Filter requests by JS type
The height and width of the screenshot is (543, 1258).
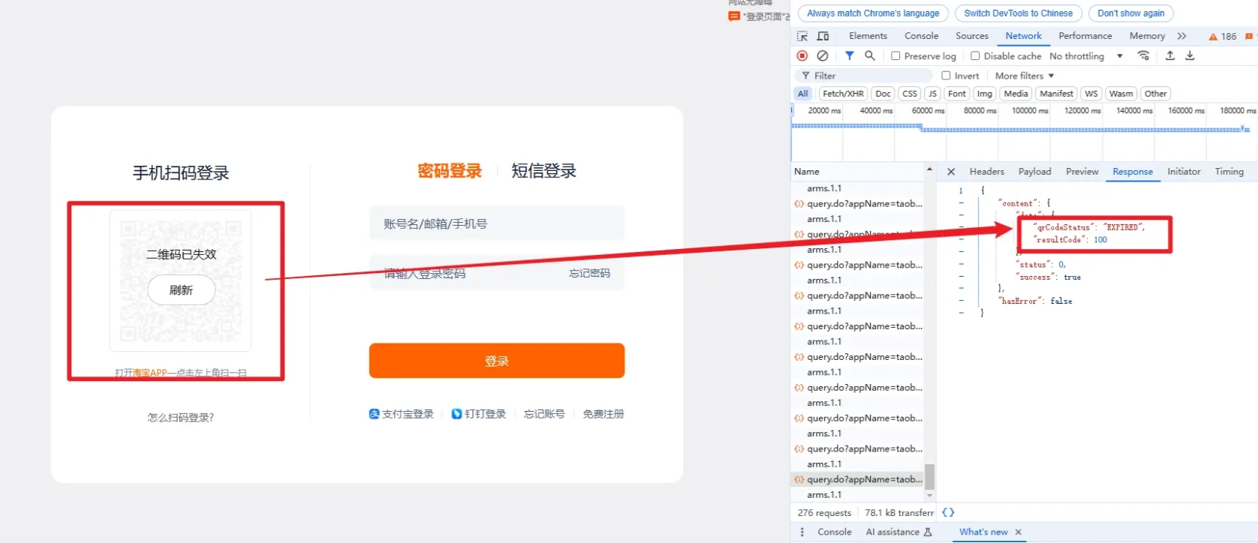point(932,94)
